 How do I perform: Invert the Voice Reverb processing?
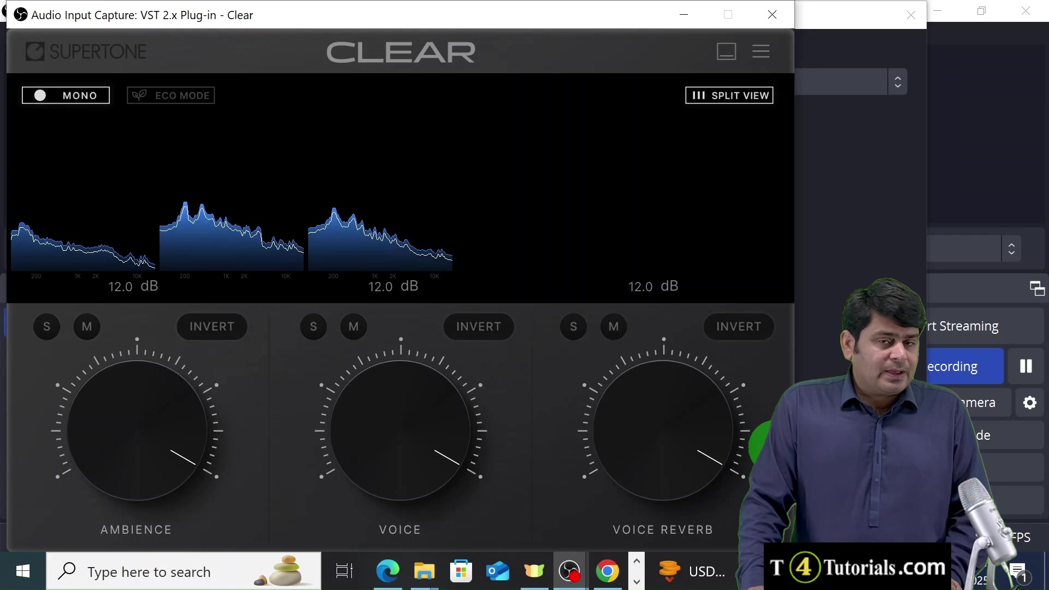pos(738,327)
